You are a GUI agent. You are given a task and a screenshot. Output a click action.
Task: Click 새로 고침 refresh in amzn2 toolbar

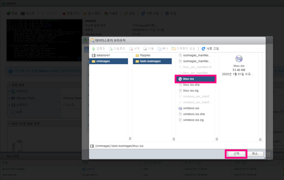click(150, 13)
